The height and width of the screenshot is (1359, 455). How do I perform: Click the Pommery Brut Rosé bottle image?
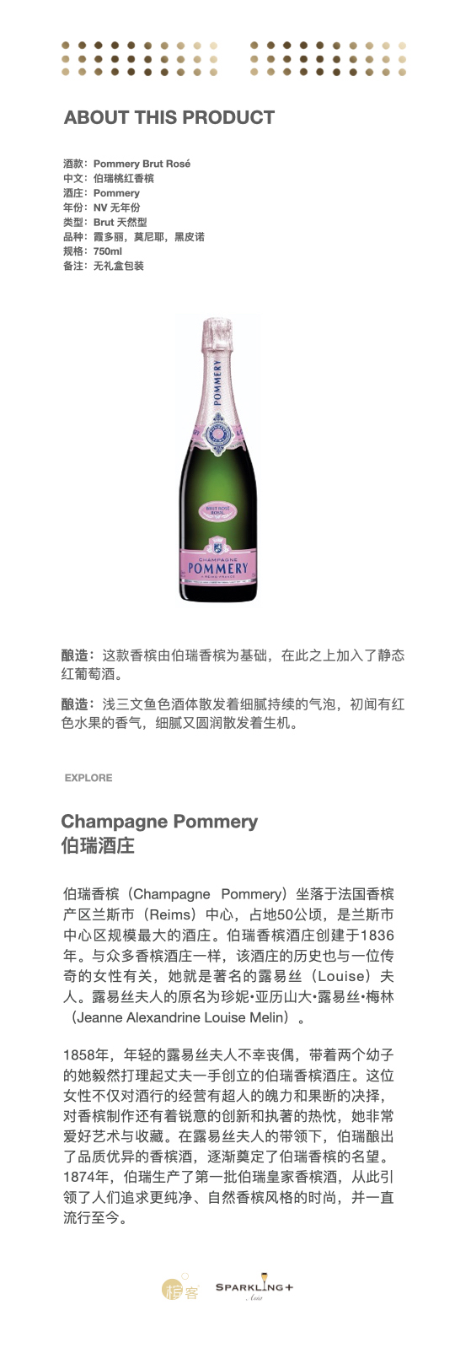[217, 459]
